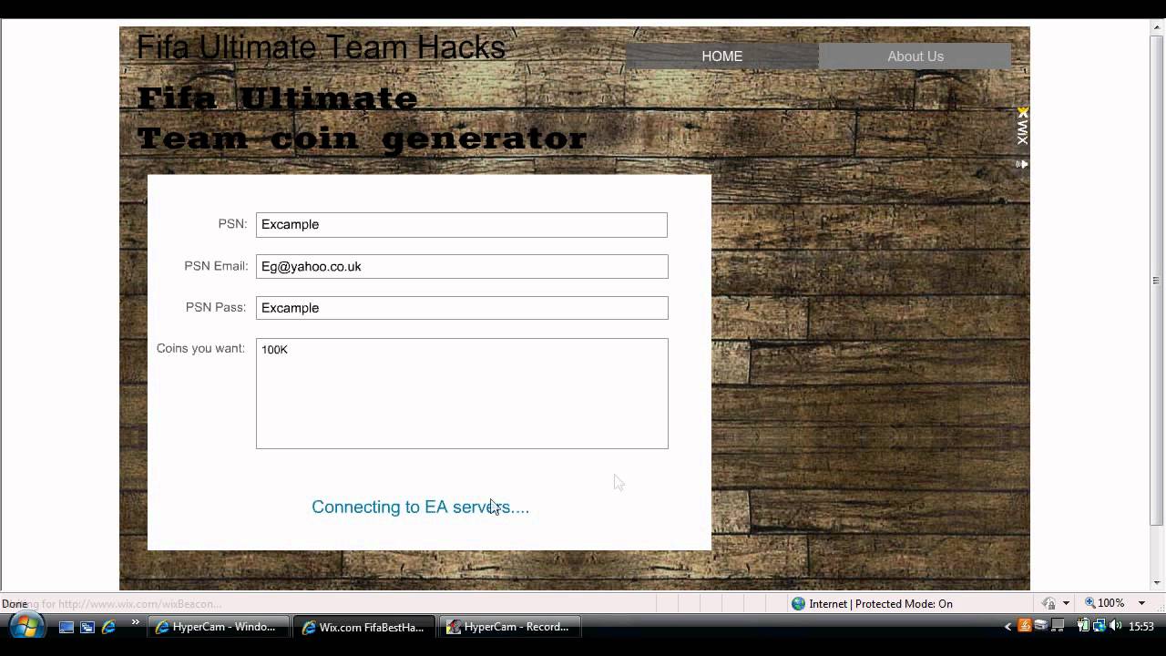Click Fifa Ultimate Team coin generator heading
1166x656 pixels.
coord(362,119)
